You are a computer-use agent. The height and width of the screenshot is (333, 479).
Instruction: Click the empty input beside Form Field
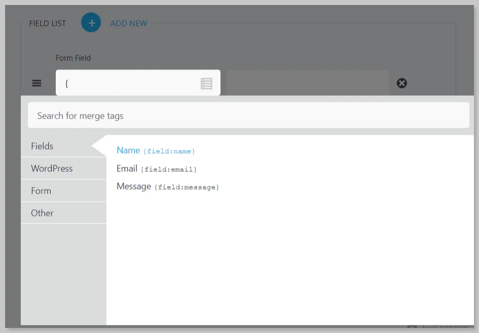[x=308, y=83]
